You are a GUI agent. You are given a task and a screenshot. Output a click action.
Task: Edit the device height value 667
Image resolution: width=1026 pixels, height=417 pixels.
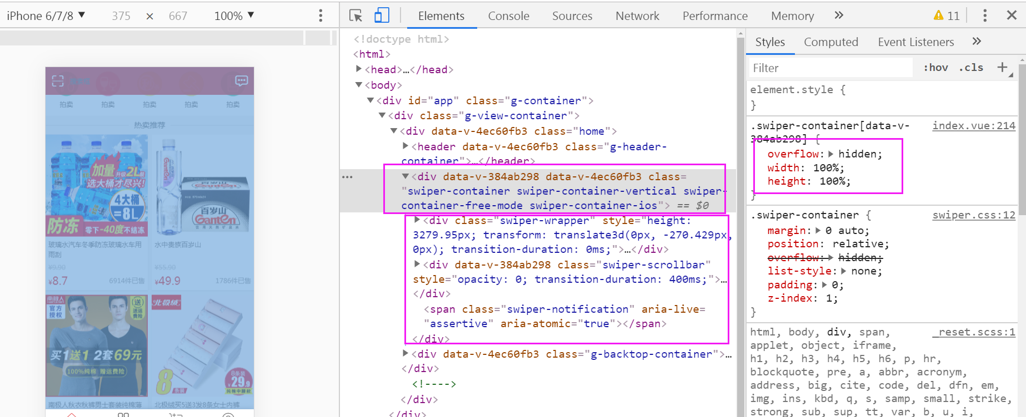pyautogui.click(x=178, y=16)
